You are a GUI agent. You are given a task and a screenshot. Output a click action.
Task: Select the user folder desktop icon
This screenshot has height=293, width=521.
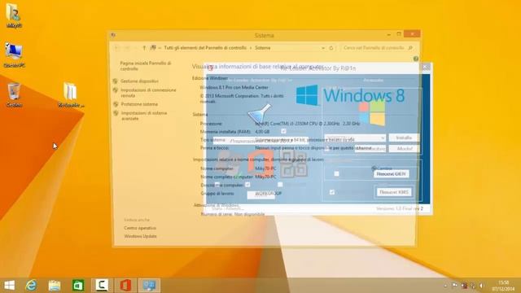[14, 15]
